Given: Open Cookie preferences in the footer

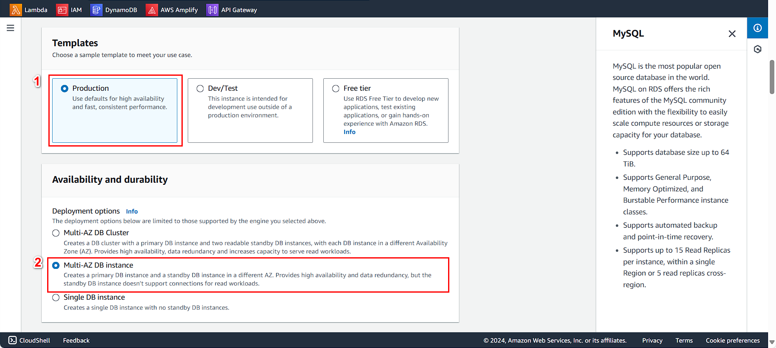Looking at the screenshot, I should pyautogui.click(x=733, y=340).
